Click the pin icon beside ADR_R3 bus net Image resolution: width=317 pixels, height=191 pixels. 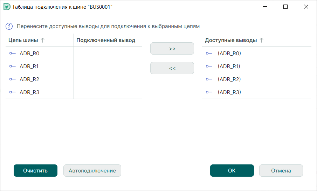coord(12,92)
